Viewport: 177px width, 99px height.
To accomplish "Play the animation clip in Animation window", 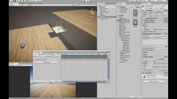I will point(47,54).
